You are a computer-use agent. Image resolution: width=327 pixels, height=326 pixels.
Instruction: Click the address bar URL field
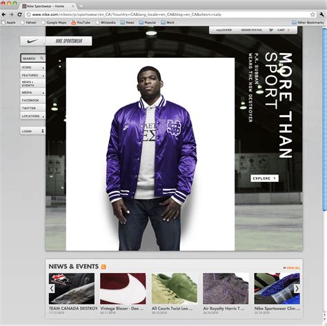tap(170, 14)
